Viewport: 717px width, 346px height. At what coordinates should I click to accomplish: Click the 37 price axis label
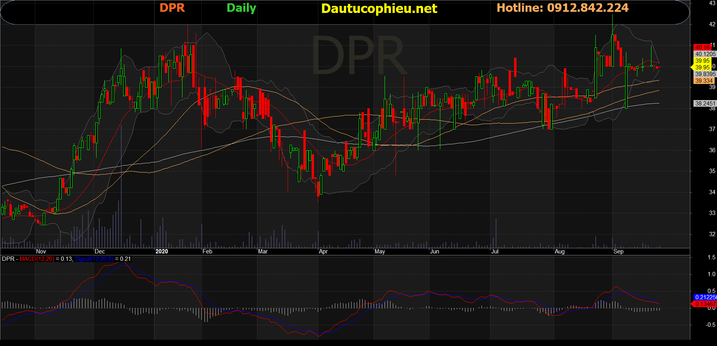[712, 129]
